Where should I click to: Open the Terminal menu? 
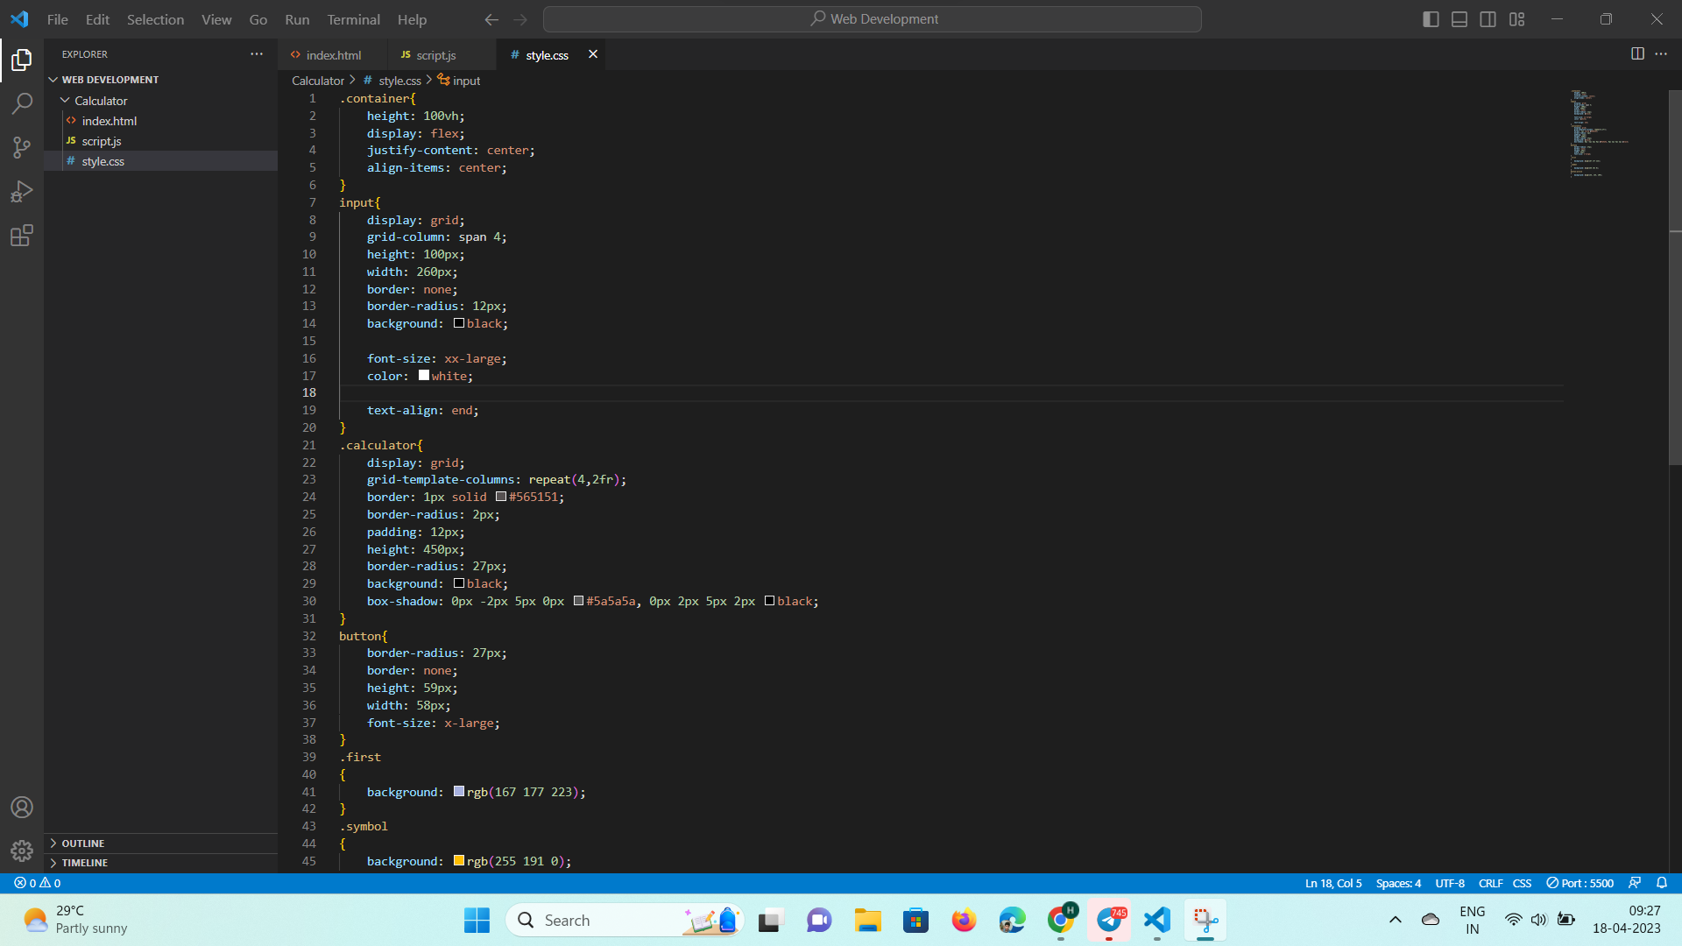tap(353, 19)
